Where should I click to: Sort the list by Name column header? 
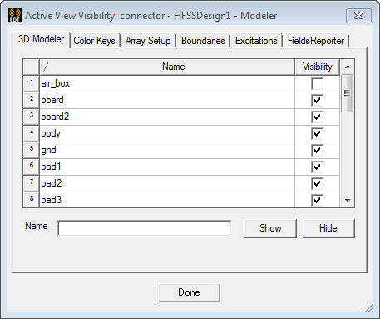(x=167, y=67)
